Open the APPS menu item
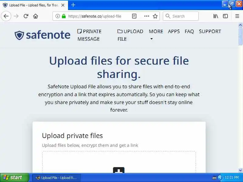243x182 pixels. [x=174, y=32]
